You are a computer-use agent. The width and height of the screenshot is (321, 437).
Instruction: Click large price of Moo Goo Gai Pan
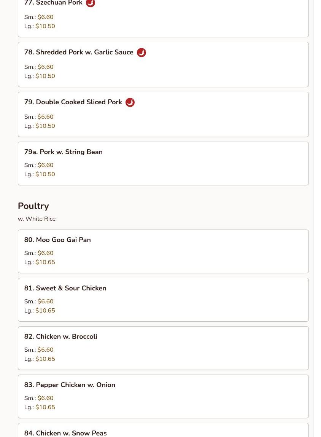[45, 262]
